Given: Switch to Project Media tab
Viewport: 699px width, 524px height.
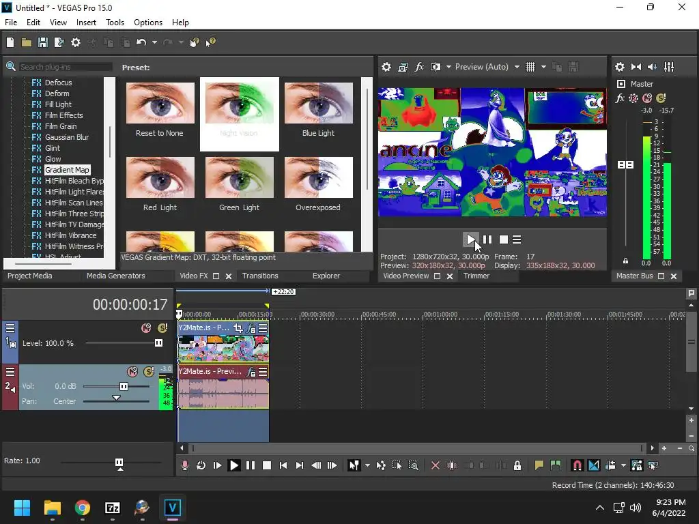Looking at the screenshot, I should (x=30, y=276).
